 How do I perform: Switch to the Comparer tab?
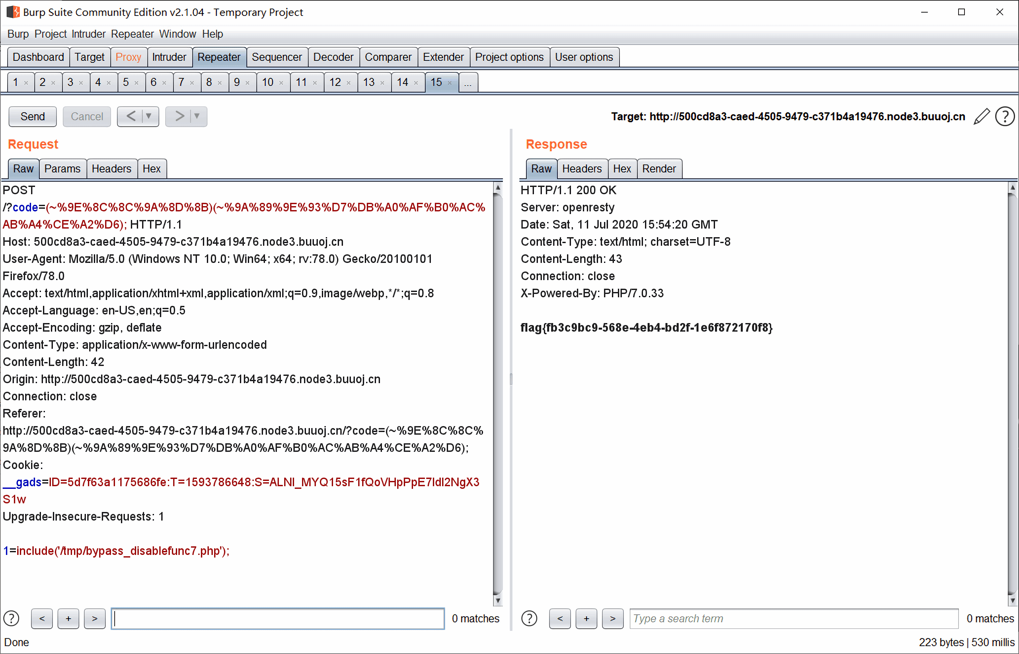coord(388,57)
